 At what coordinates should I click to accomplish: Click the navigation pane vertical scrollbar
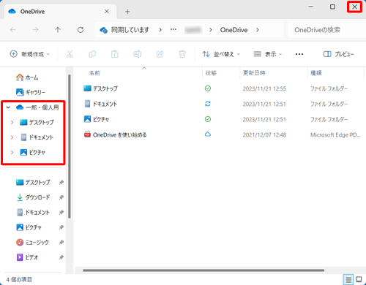point(70,146)
